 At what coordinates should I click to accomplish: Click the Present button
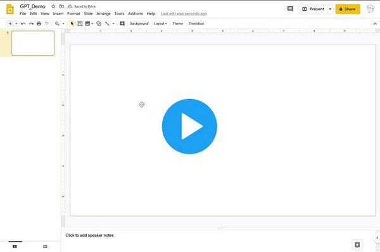point(313,9)
